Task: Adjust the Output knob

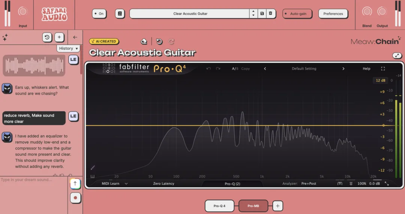Action: coord(382,11)
